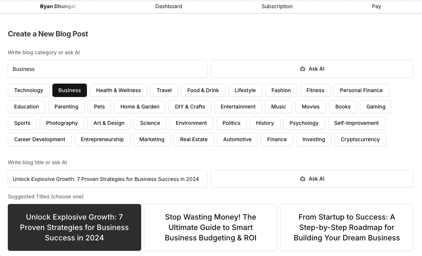The height and width of the screenshot is (256, 422).
Task: Choose the Entertainment category chip
Action: click(x=238, y=107)
